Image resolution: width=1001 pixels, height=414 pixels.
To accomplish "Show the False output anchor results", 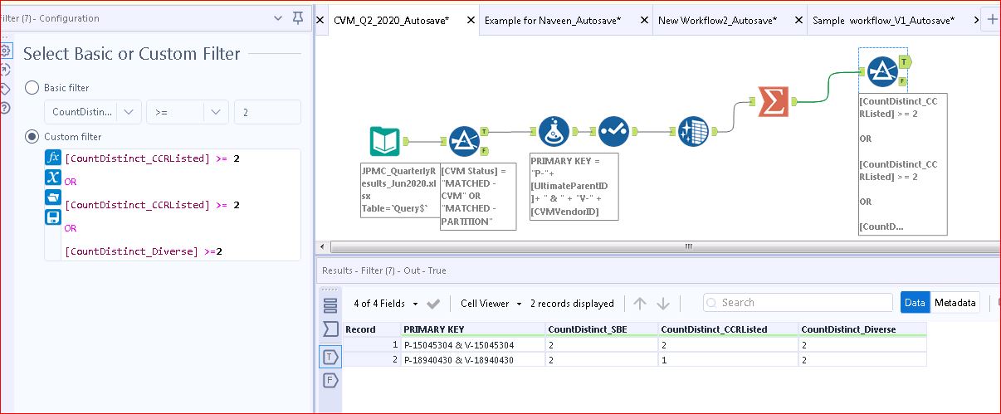I will click(330, 380).
